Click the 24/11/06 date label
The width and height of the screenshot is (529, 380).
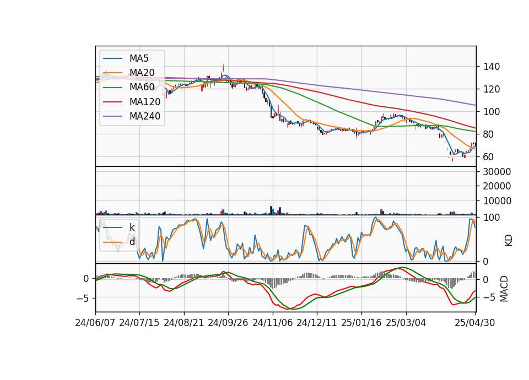tap(273, 323)
